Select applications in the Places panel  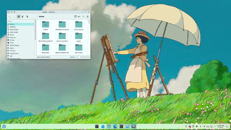tap(21, 53)
